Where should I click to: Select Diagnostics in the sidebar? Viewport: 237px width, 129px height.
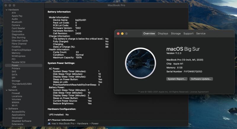coord(18,34)
